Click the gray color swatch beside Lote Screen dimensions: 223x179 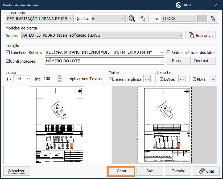click(202, 18)
